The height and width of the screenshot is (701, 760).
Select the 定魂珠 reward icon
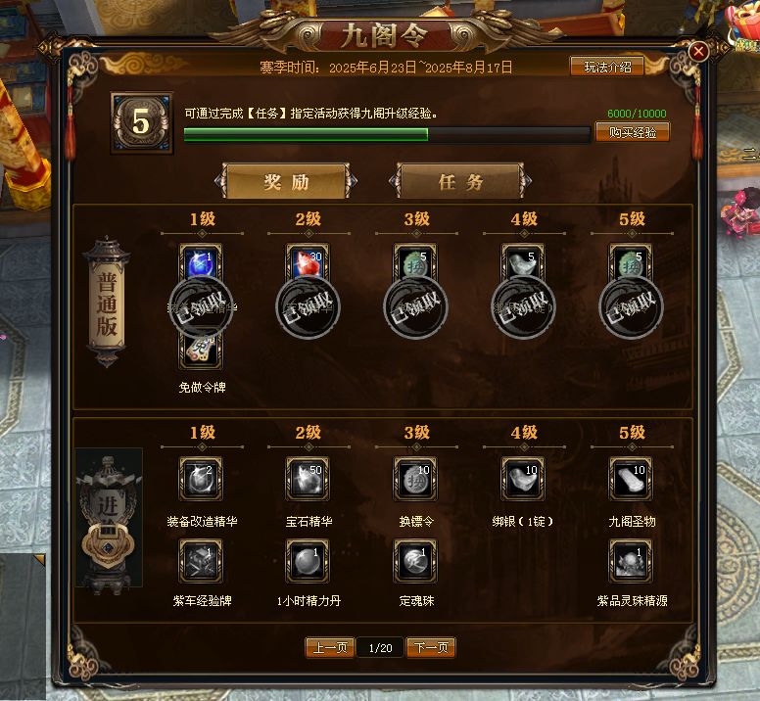pyautogui.click(x=415, y=561)
